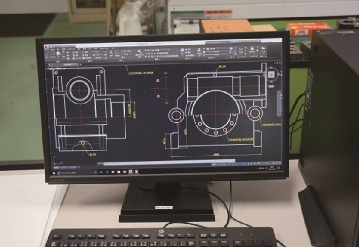Click the navigation bar on right edge

tap(279, 103)
